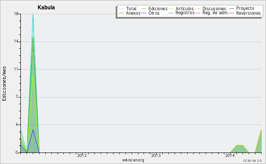Click the Otros legend entry
This screenshot has width=266, height=164.
click(x=154, y=13)
